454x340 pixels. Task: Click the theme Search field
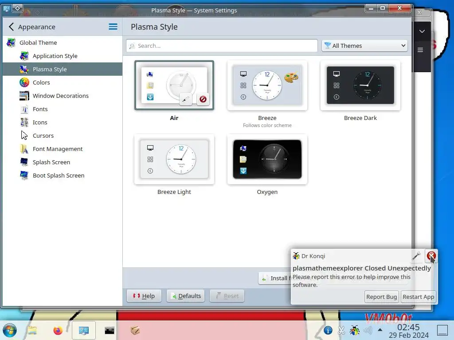tap(222, 46)
